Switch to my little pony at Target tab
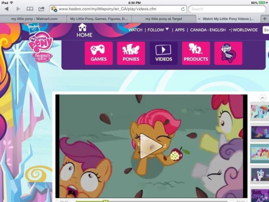Screen dimensions: 269x202 163,19
